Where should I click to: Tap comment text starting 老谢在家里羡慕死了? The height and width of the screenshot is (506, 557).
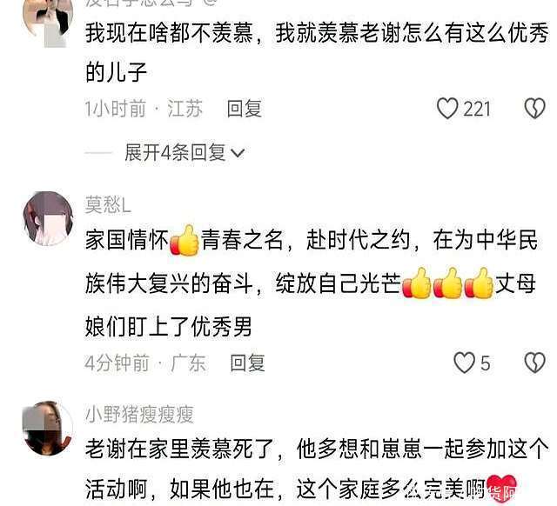click(x=317, y=469)
